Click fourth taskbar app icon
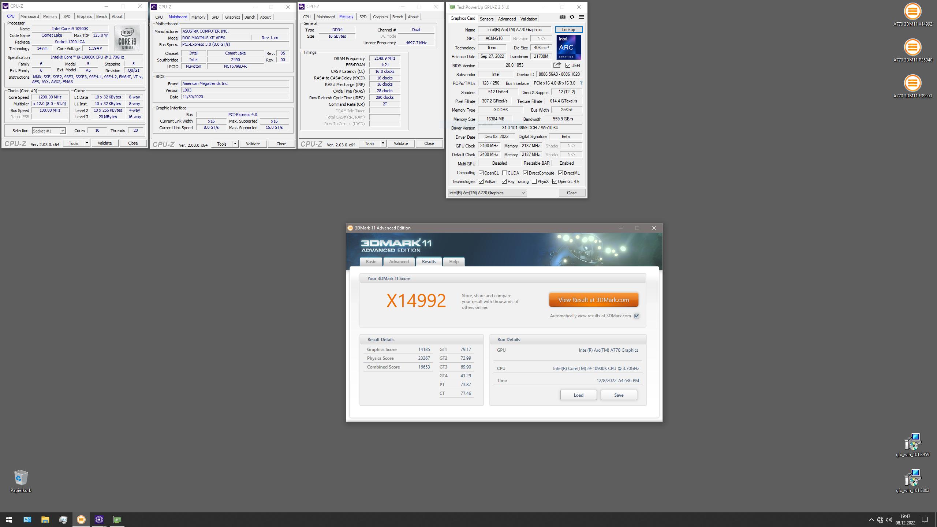This screenshot has width=937, height=527. coord(63,519)
